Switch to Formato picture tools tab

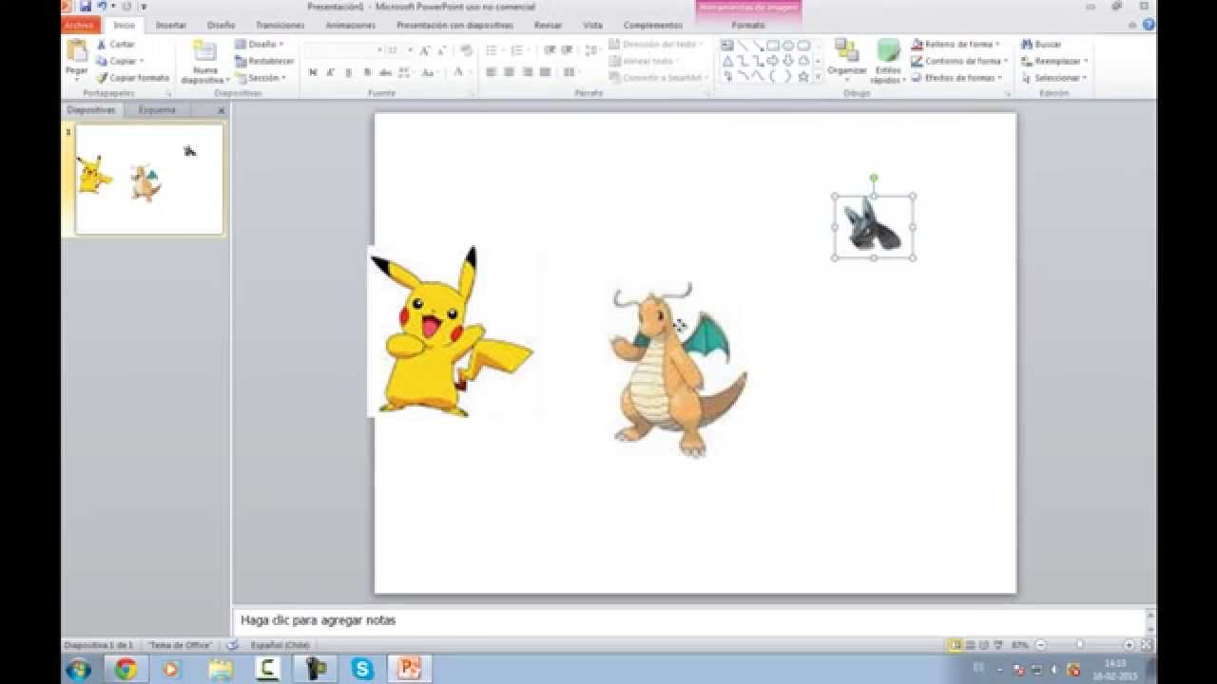748,26
